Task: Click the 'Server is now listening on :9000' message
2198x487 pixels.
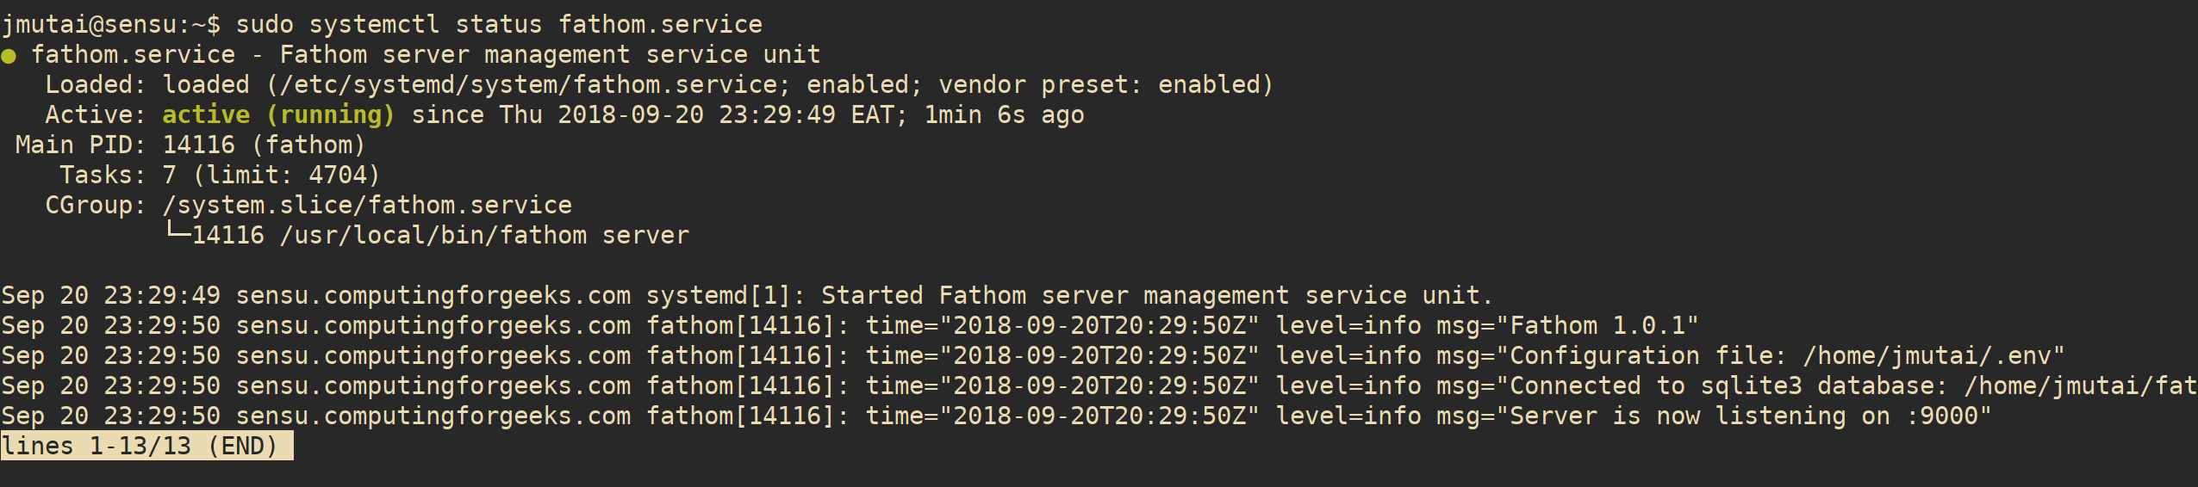Action: (x=1744, y=416)
